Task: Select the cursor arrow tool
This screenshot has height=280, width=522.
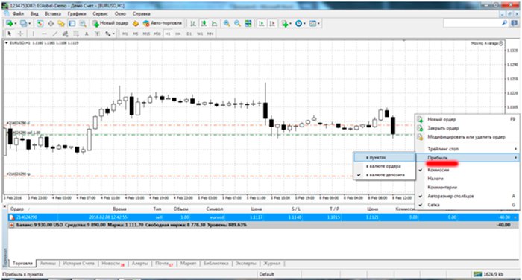Action: coord(9,34)
